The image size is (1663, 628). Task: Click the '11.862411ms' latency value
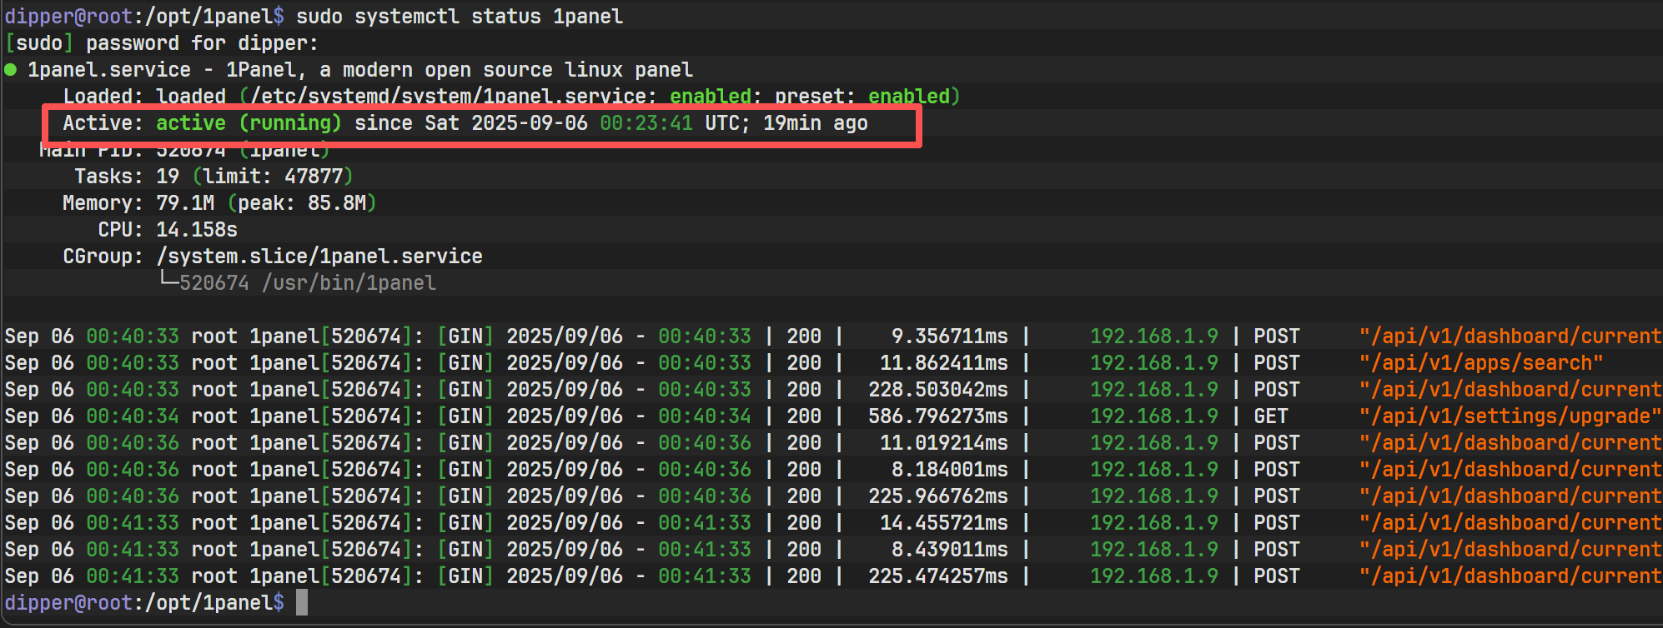tap(943, 363)
